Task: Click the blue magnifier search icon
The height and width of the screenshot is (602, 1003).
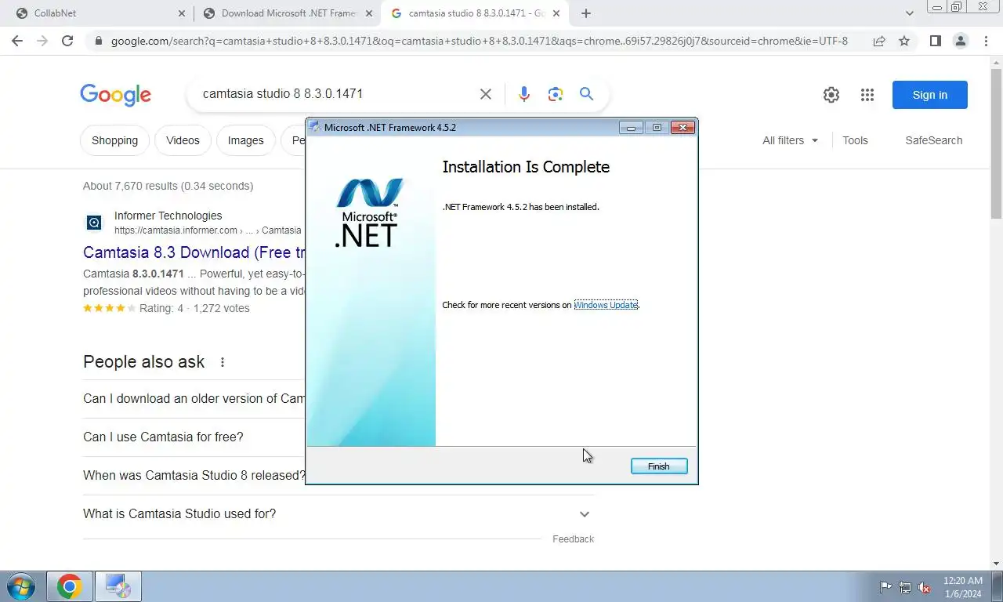Action: [586, 94]
